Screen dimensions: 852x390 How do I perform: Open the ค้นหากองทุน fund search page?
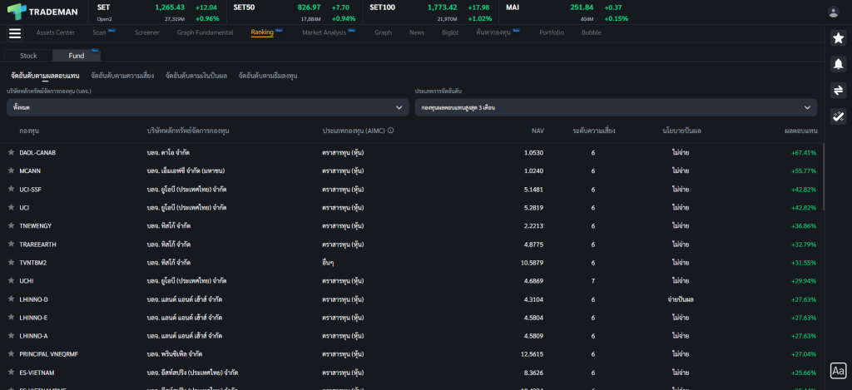tap(494, 32)
